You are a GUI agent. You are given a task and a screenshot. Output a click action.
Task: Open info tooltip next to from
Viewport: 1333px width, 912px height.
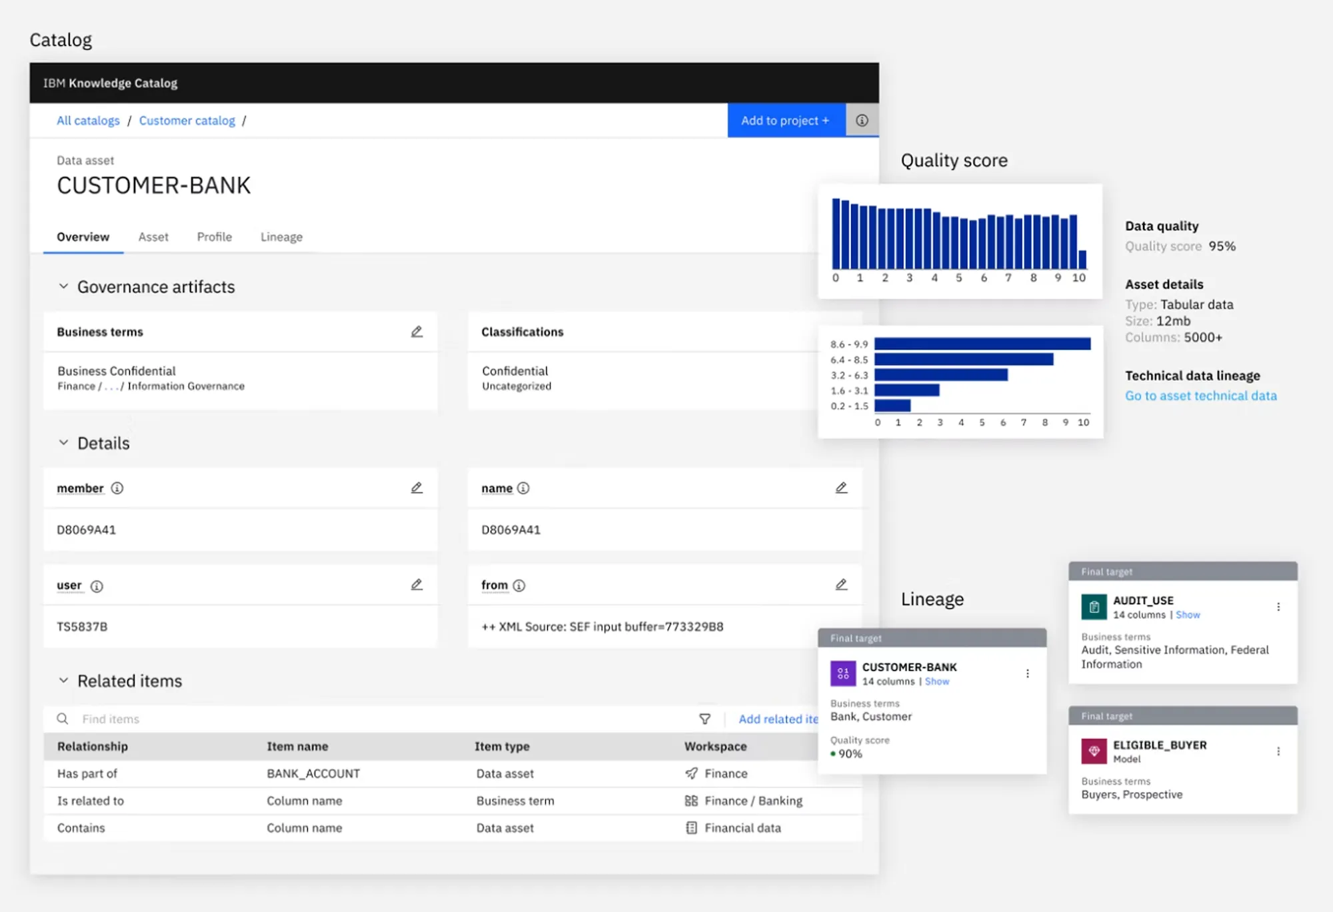point(519,586)
